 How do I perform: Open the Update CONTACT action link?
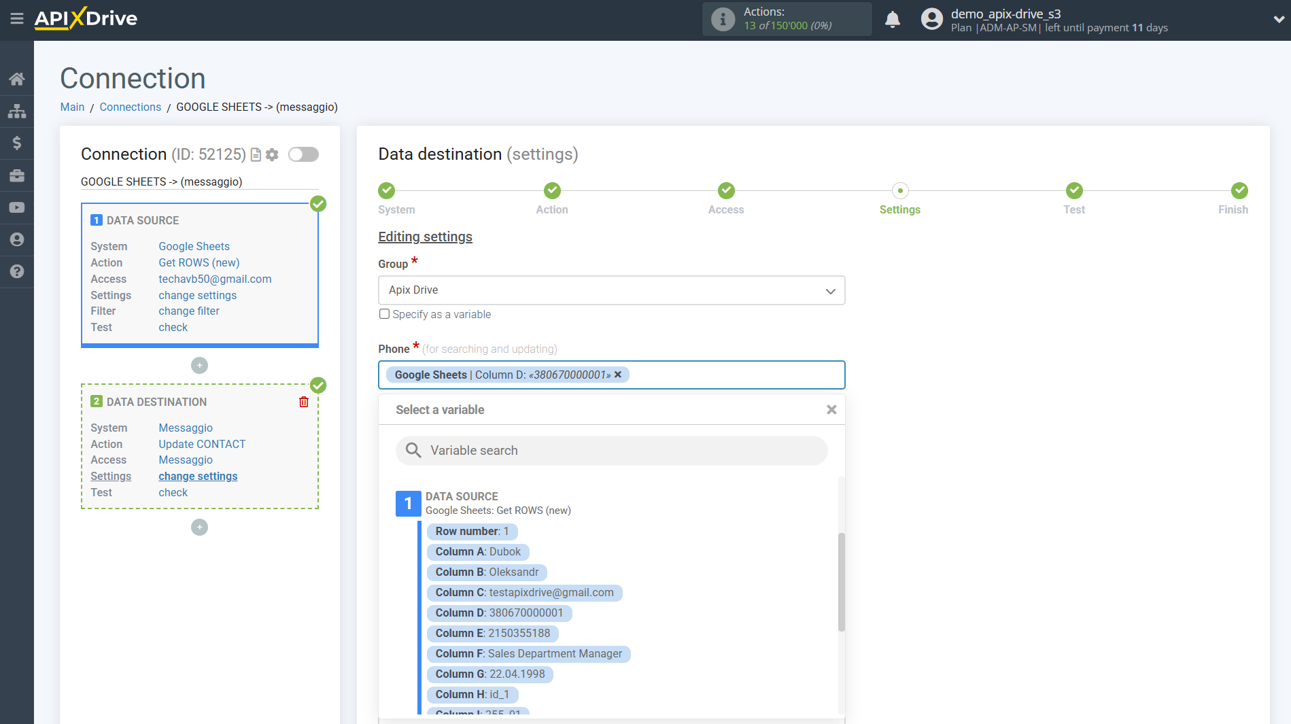(x=202, y=444)
